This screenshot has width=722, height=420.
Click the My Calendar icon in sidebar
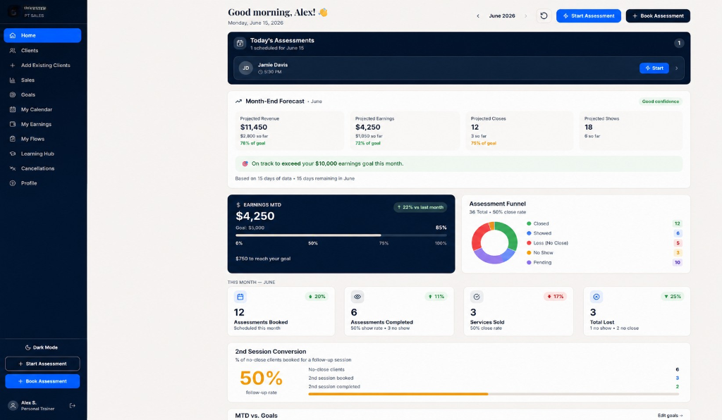(13, 109)
